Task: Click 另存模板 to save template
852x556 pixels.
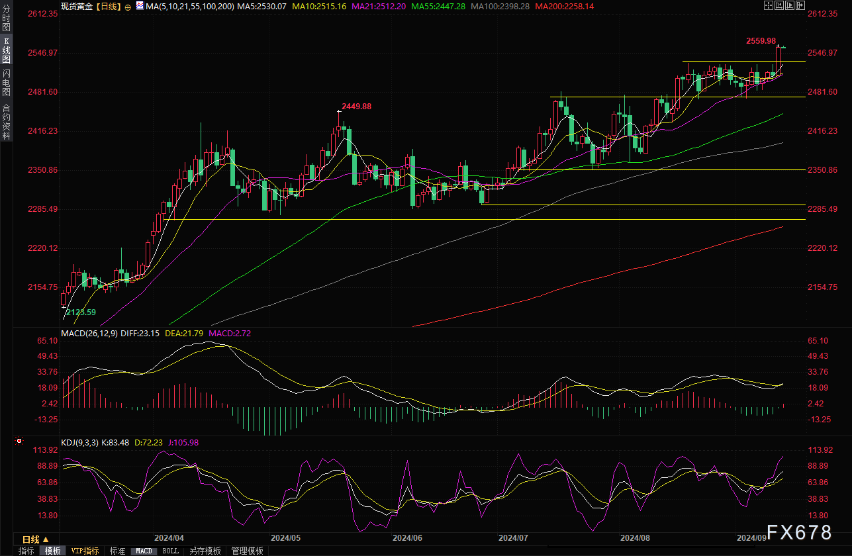Action: pos(205,551)
